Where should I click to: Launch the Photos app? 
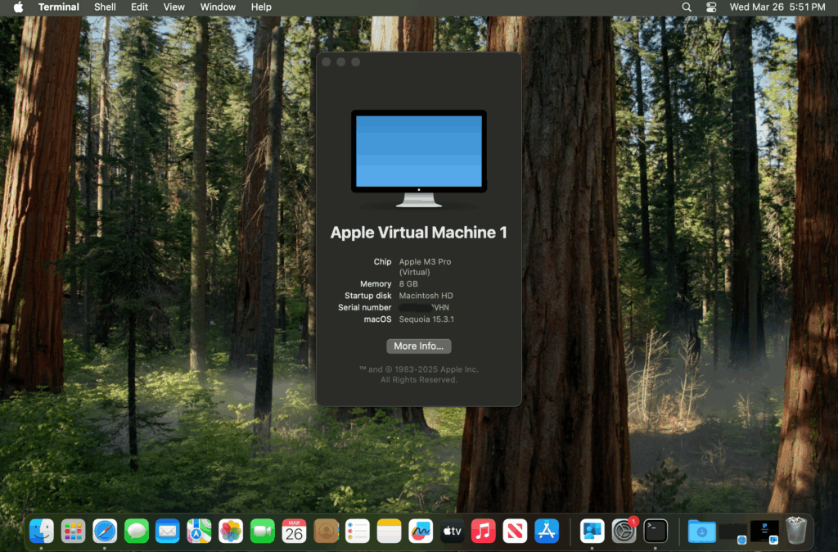click(230, 531)
